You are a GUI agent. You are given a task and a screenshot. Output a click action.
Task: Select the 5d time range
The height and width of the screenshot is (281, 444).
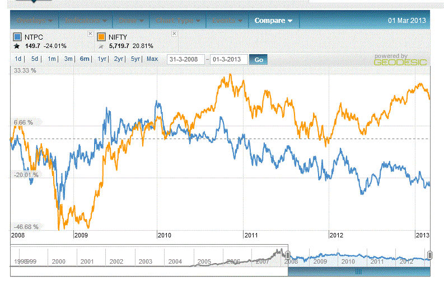[x=35, y=59]
